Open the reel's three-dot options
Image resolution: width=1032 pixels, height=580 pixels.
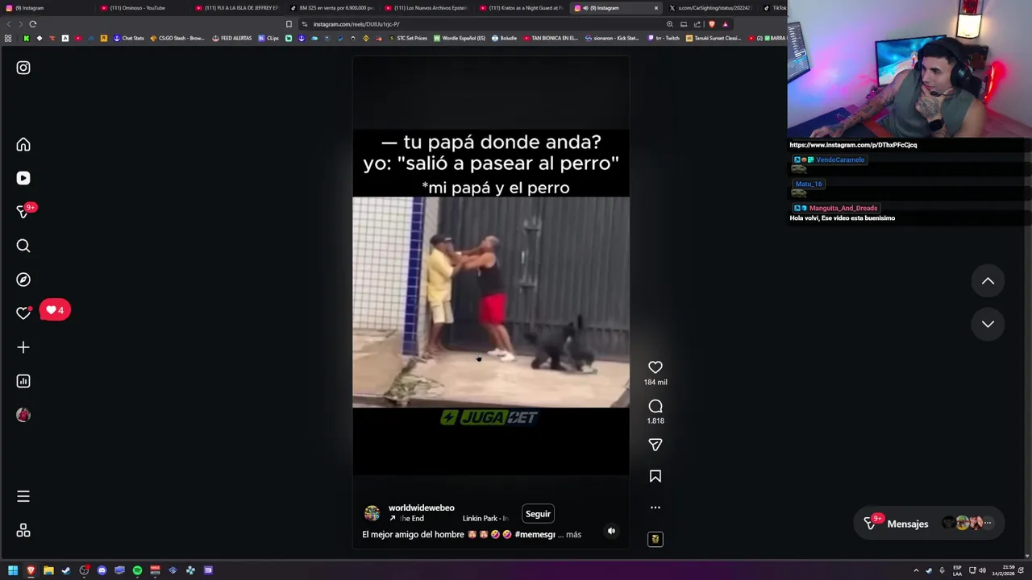click(655, 507)
